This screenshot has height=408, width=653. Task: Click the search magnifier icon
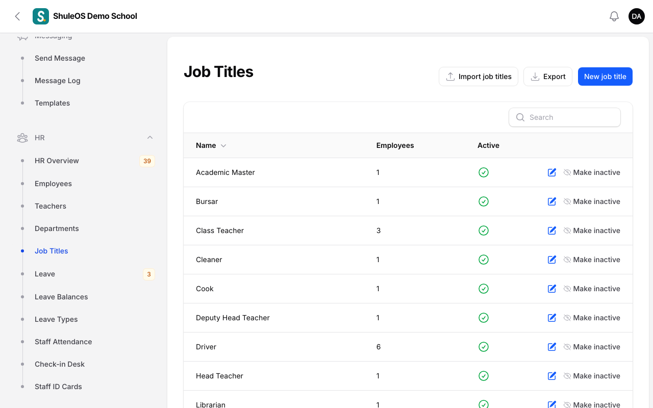(520, 117)
